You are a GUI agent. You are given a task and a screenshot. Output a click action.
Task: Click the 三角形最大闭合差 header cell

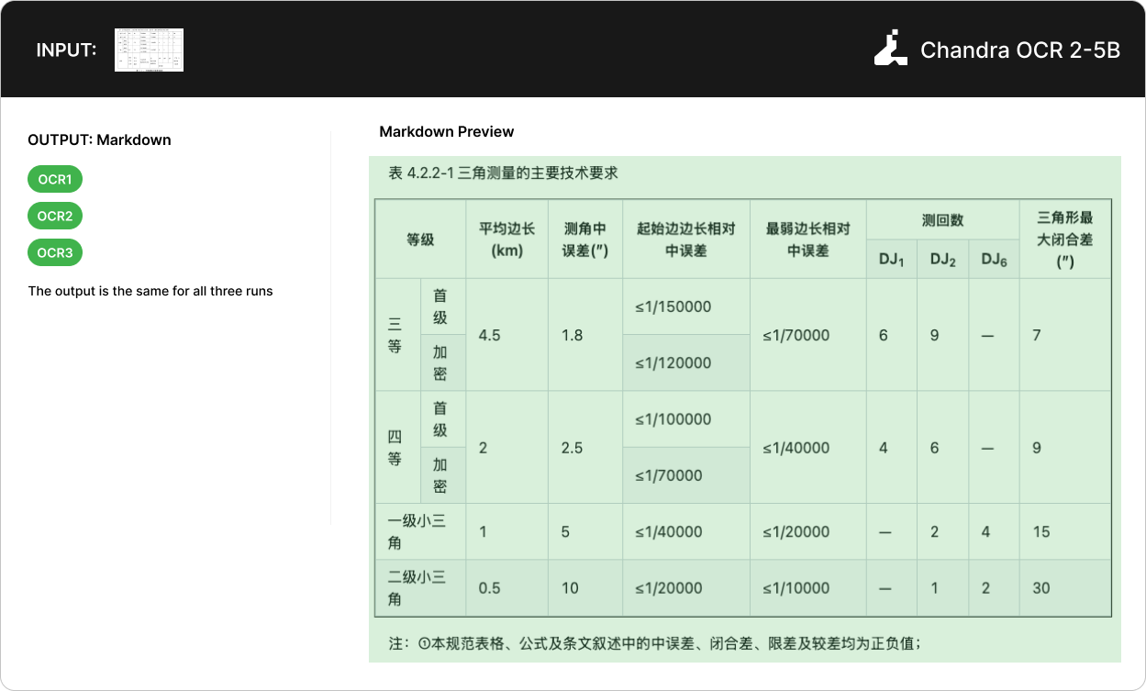tap(1064, 240)
